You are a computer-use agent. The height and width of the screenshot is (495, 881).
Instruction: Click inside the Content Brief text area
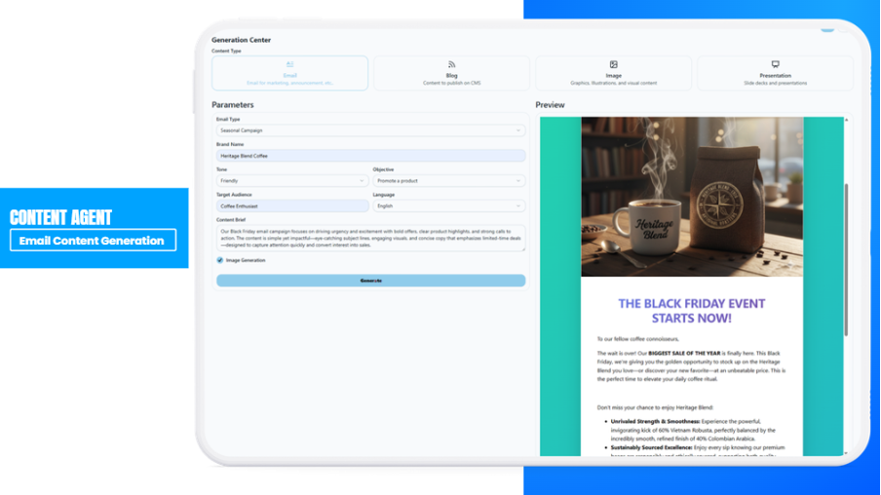pyautogui.click(x=370, y=239)
